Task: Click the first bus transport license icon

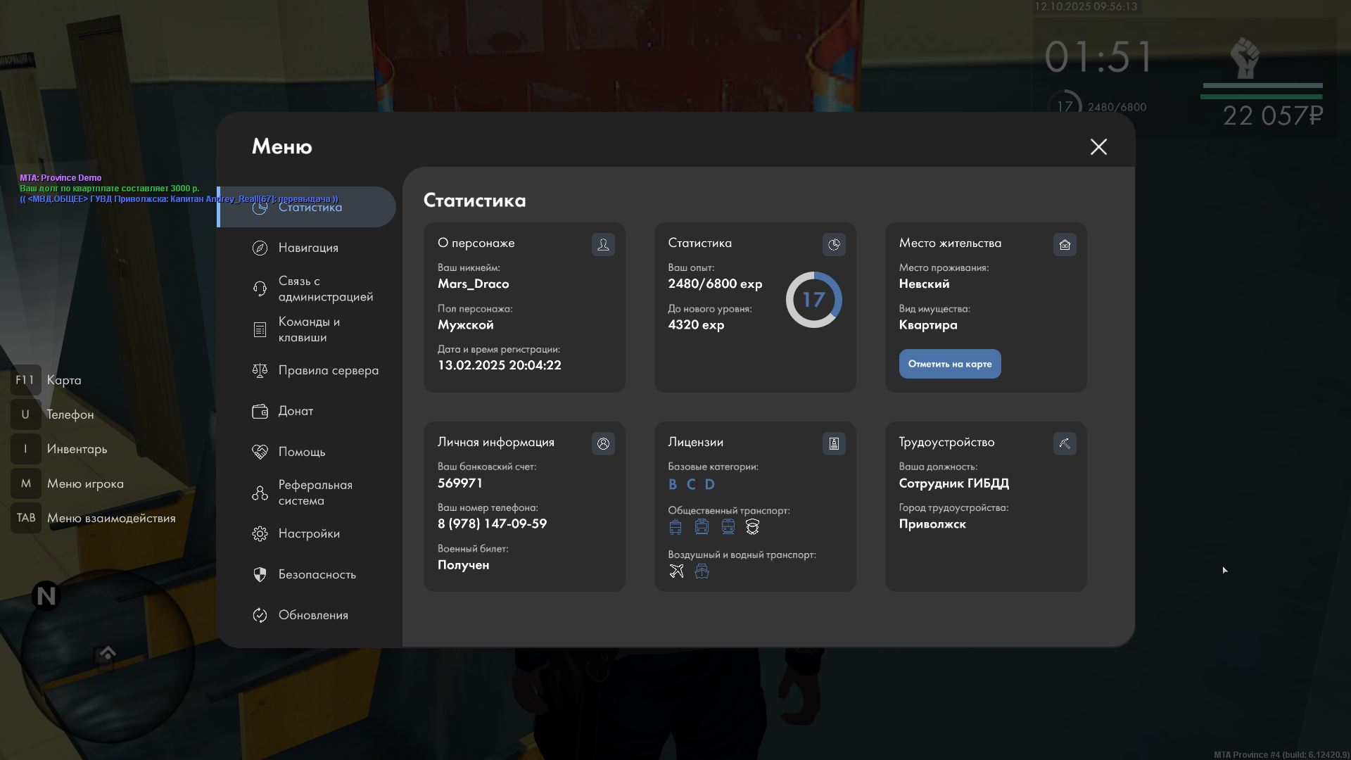Action: tap(675, 527)
